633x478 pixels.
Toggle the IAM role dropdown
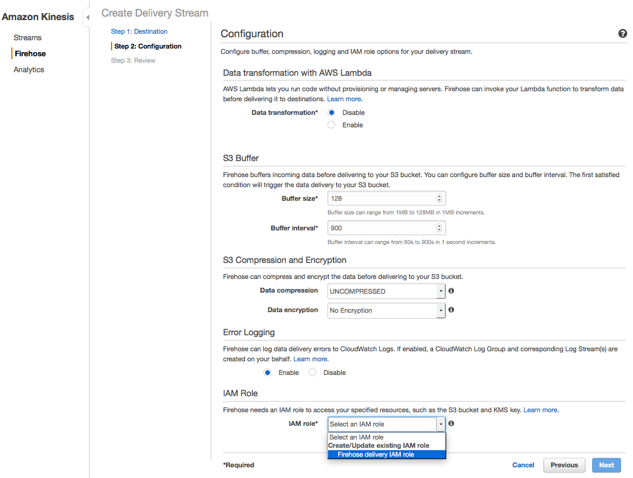386,424
